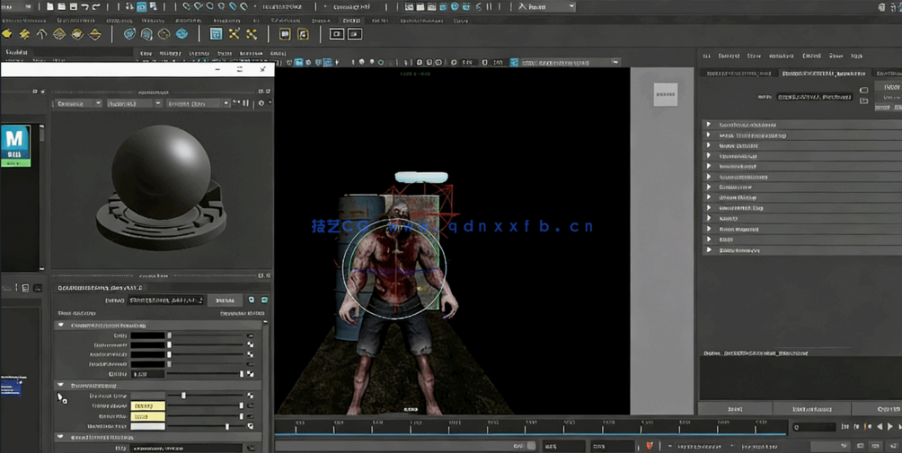Switch to the first node tab in Attribute Editor
The image size is (902, 453).
click(738, 74)
